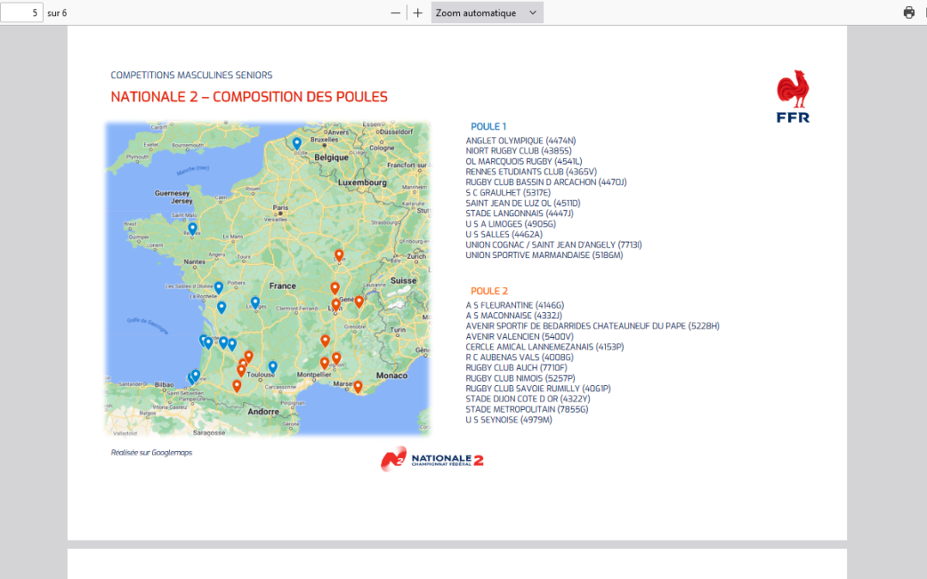This screenshot has height=579, width=927.
Task: Click 'S C GRAULHET (5317E)' line
Action: tap(508, 193)
